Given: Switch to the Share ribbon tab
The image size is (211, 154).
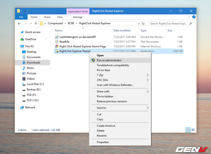Looking at the screenshot, I should 47,17.
